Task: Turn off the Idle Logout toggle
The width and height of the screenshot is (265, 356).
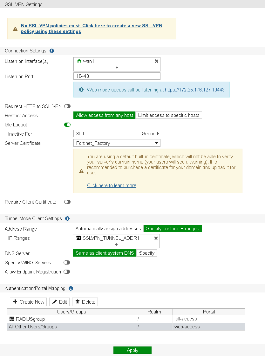Action: (x=67, y=124)
